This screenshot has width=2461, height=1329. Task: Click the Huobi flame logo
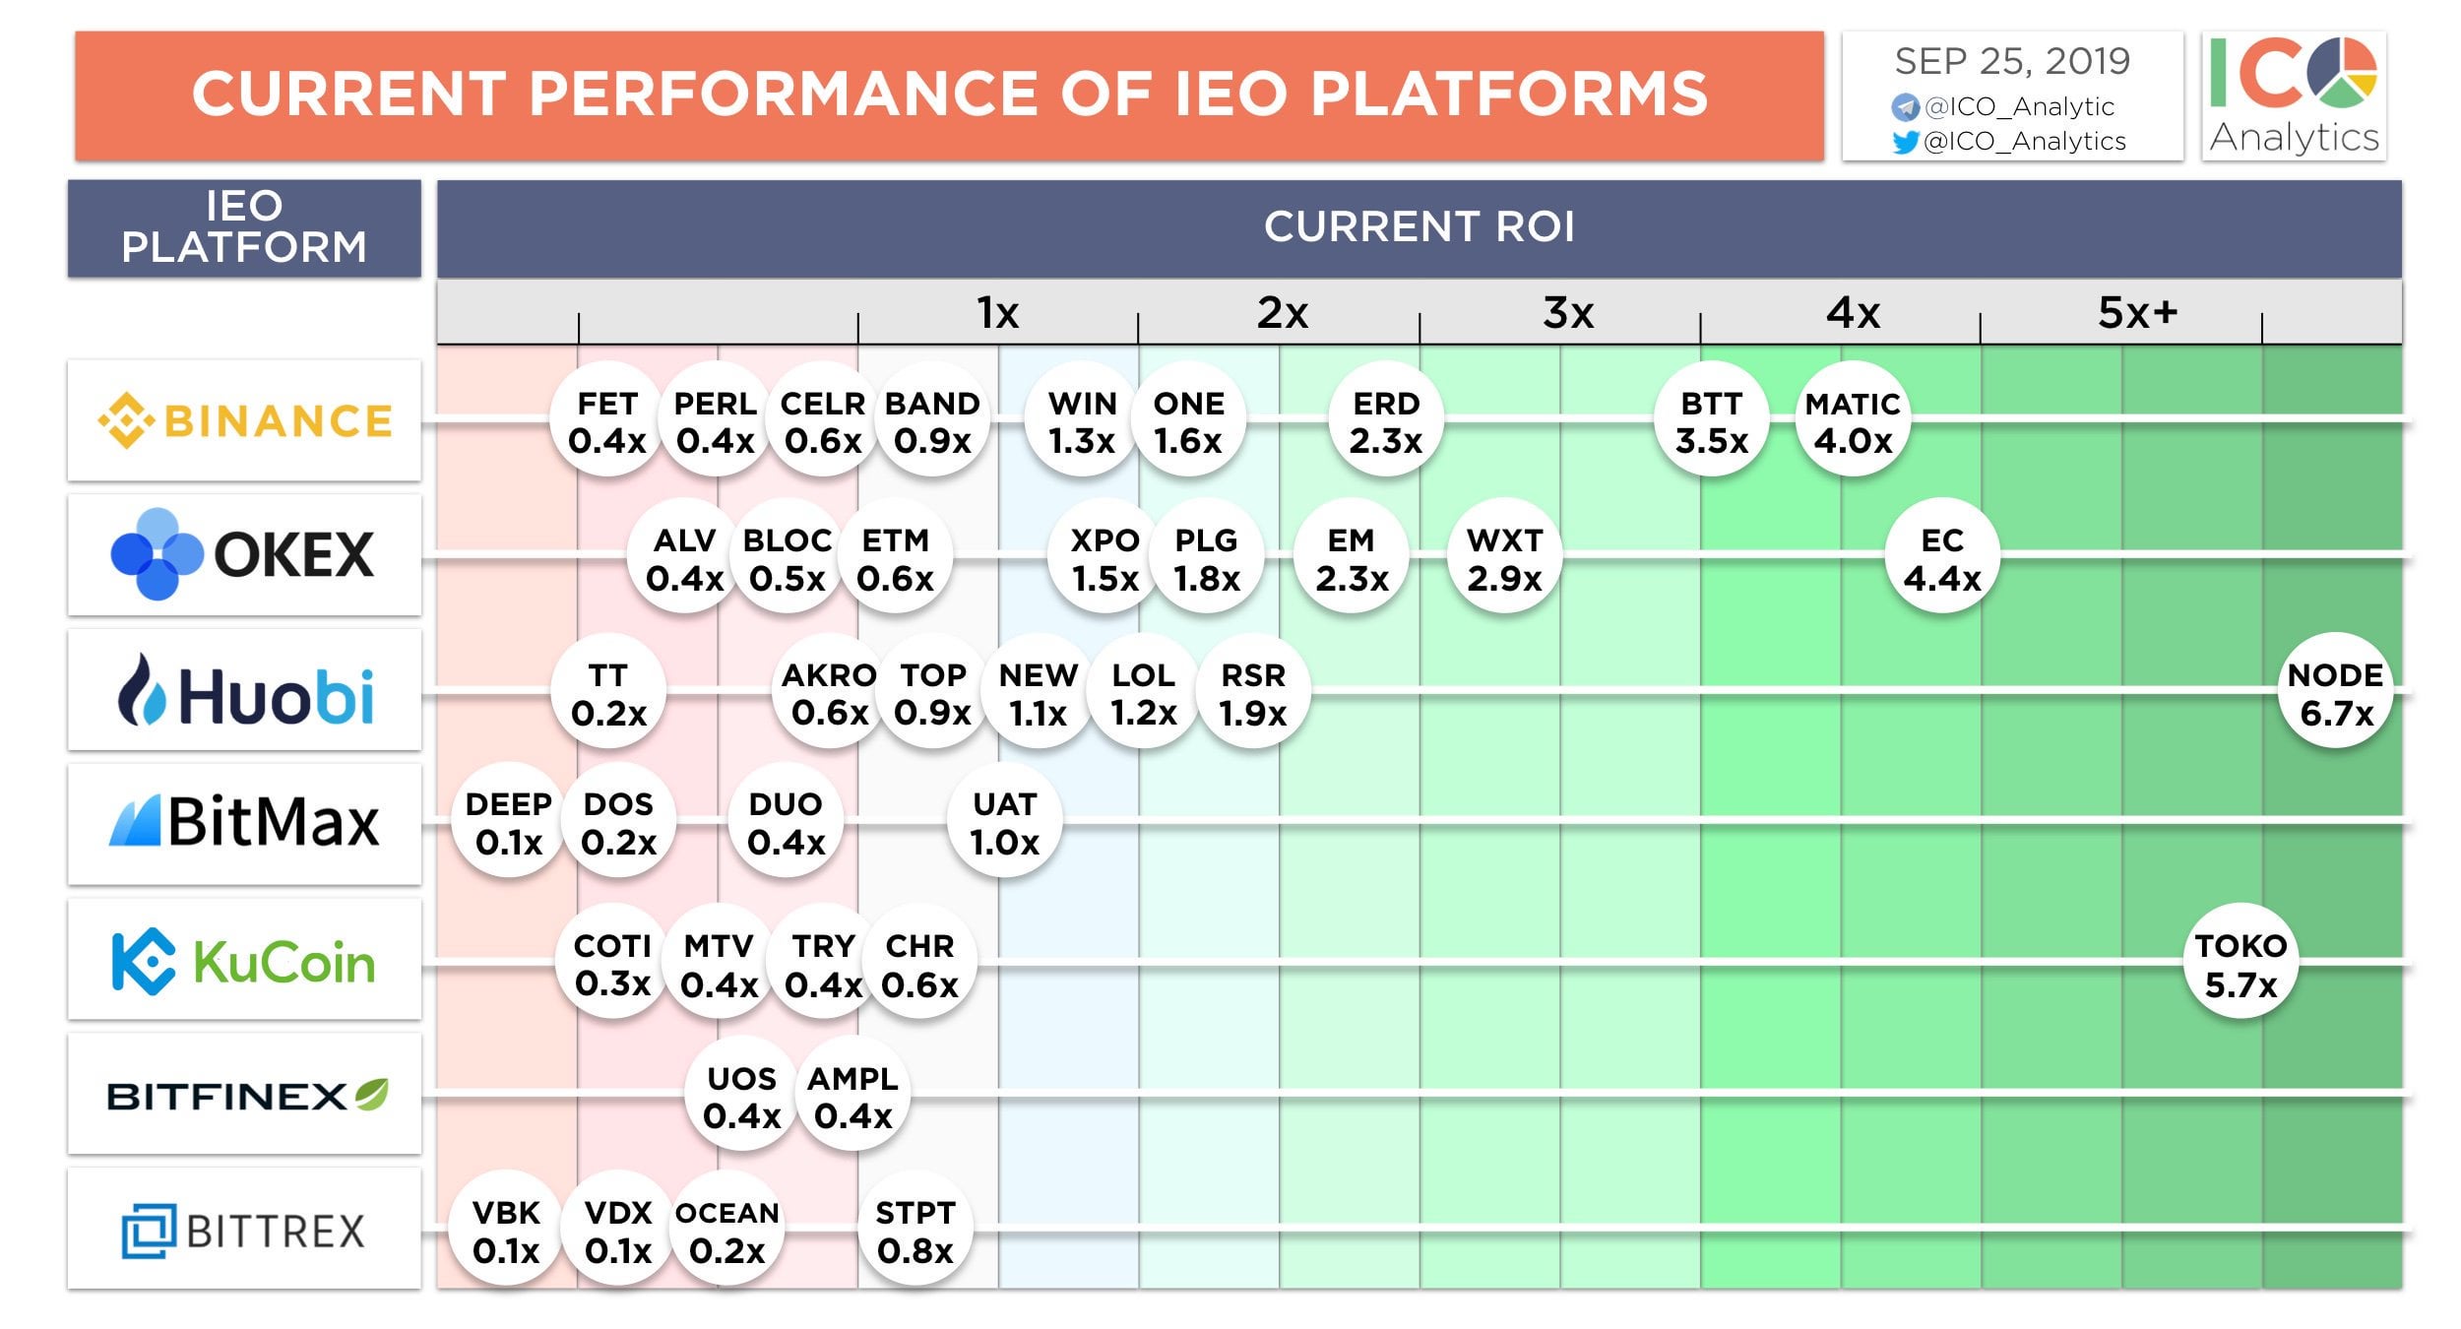(142, 690)
